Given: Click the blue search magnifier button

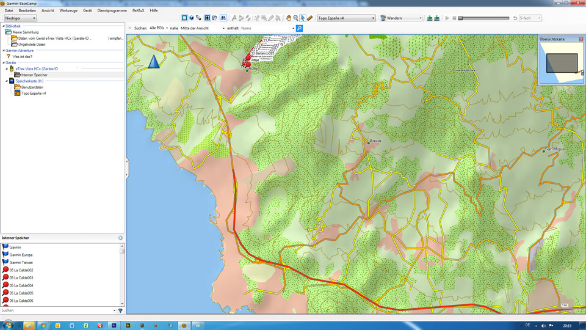Looking at the screenshot, I should pyautogui.click(x=299, y=28).
